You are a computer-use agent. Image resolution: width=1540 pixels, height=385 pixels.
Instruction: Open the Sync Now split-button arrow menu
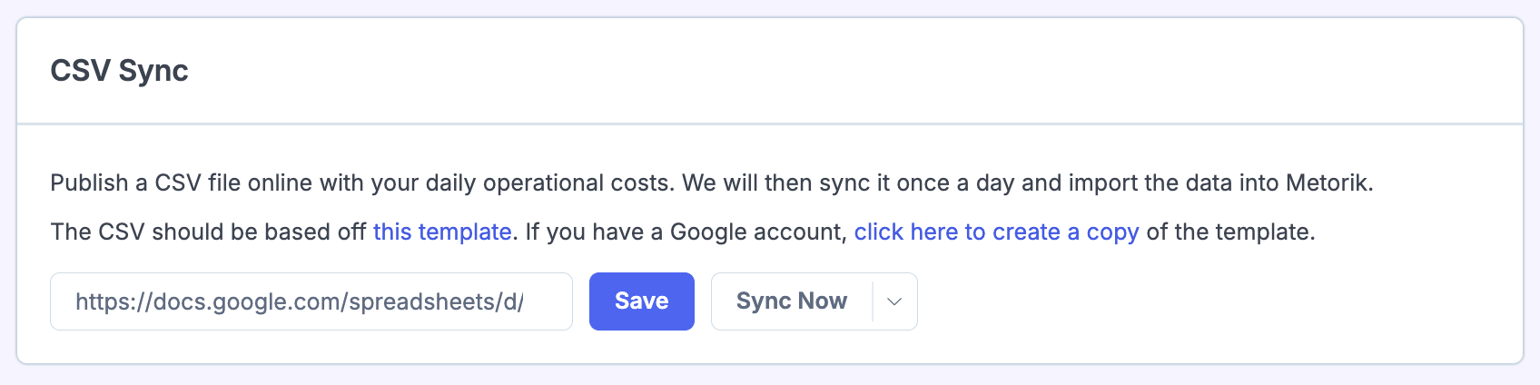[x=894, y=301]
